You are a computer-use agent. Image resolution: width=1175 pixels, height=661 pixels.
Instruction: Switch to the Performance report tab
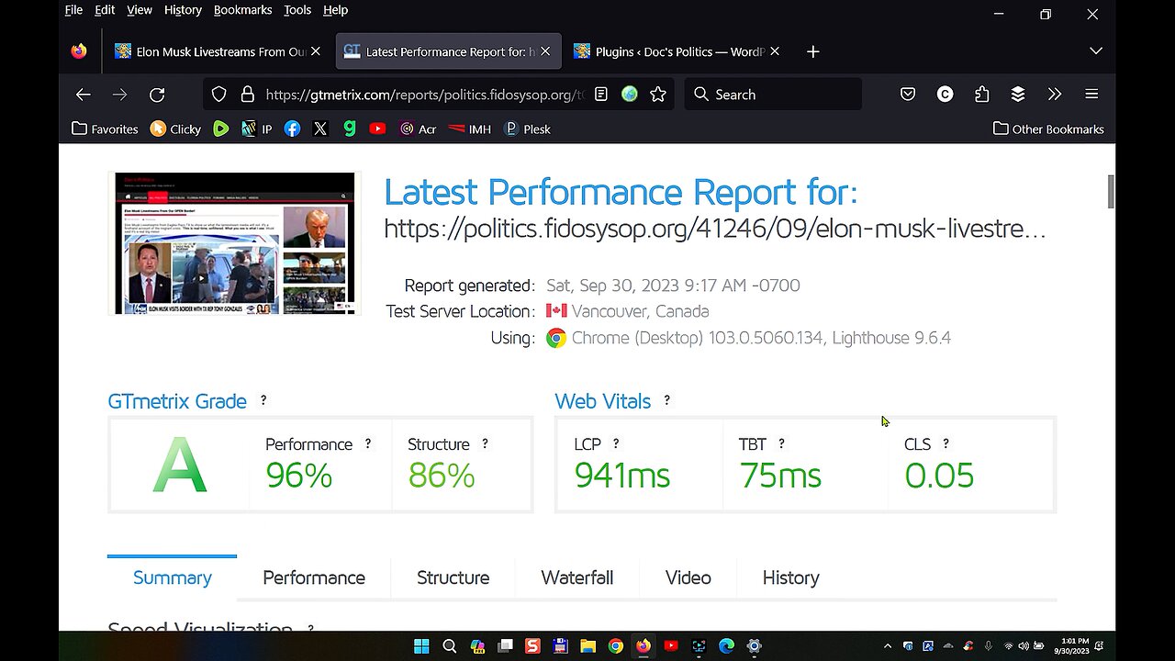coord(314,577)
